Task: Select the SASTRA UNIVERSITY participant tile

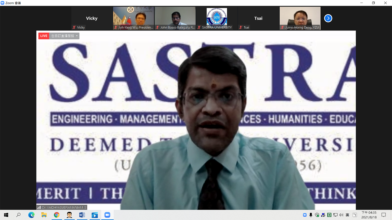Action: tap(217, 18)
